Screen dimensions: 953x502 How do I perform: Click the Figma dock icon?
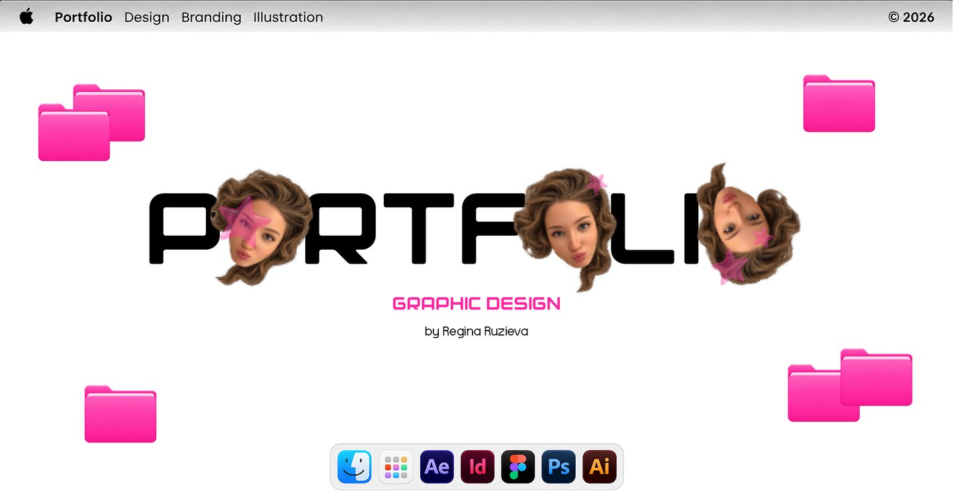coord(518,467)
